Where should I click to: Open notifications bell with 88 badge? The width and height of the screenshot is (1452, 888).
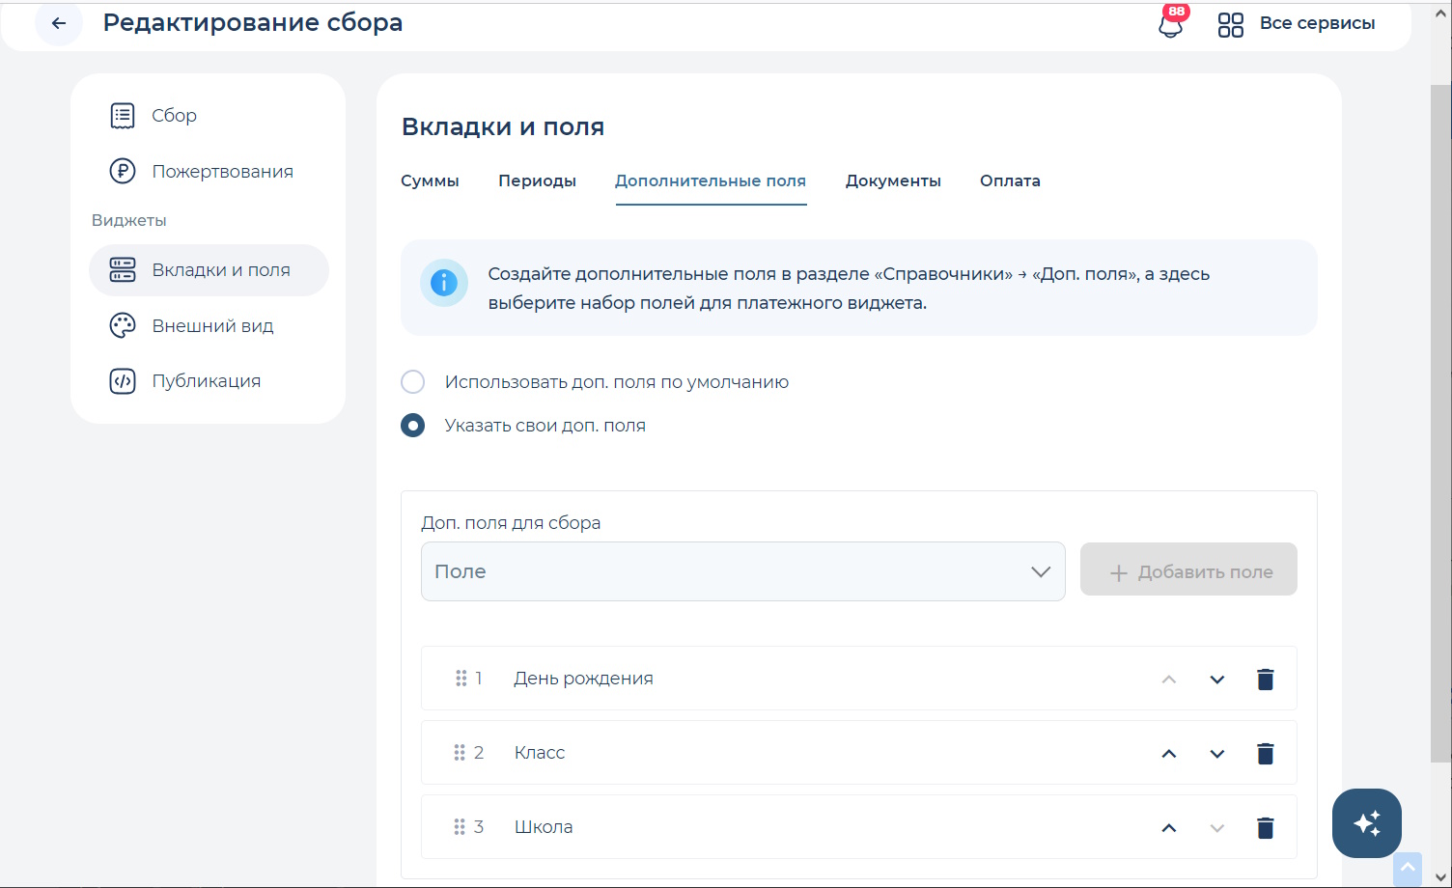click(1171, 23)
